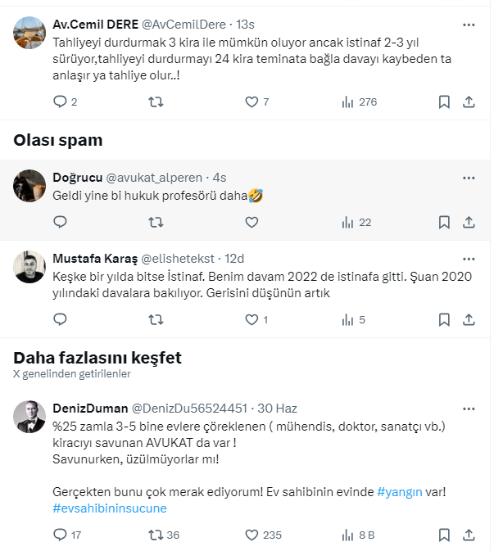Repost Av.Cemil DERE's tweet
The image size is (494, 551).
(155, 102)
